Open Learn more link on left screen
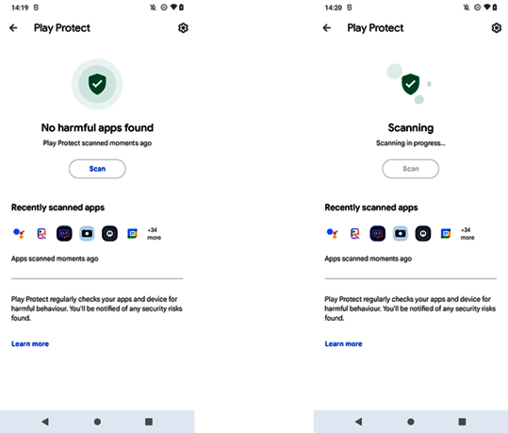Screen dimensions: 508x433 (x=30, y=343)
